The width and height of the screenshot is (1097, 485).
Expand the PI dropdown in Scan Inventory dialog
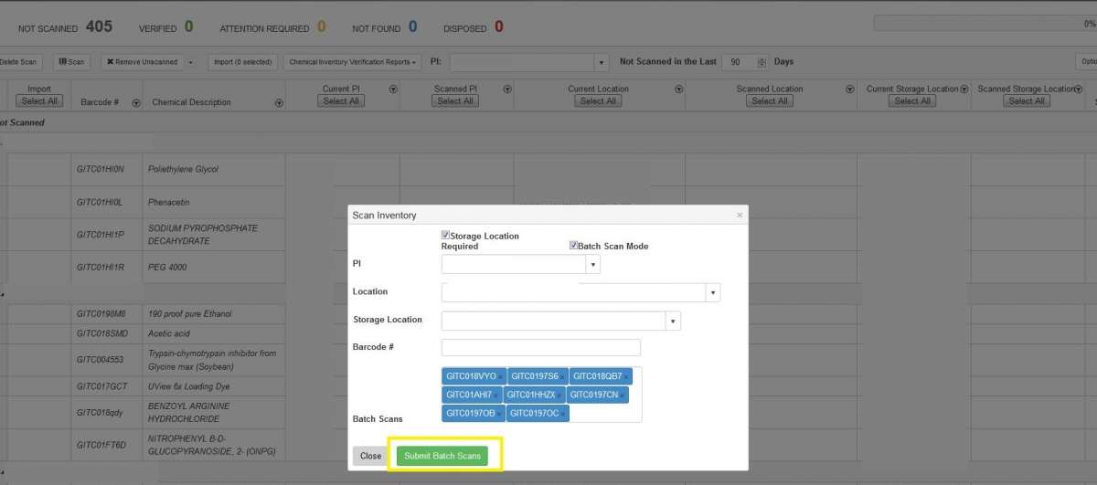(593, 265)
